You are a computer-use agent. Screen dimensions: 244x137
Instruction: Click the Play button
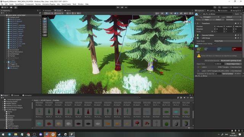point(118,7)
